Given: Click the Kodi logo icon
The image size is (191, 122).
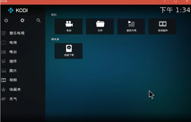Looking at the screenshot, I should click(11, 10).
